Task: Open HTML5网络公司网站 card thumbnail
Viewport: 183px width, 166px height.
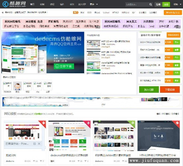Action: click(x=159, y=136)
